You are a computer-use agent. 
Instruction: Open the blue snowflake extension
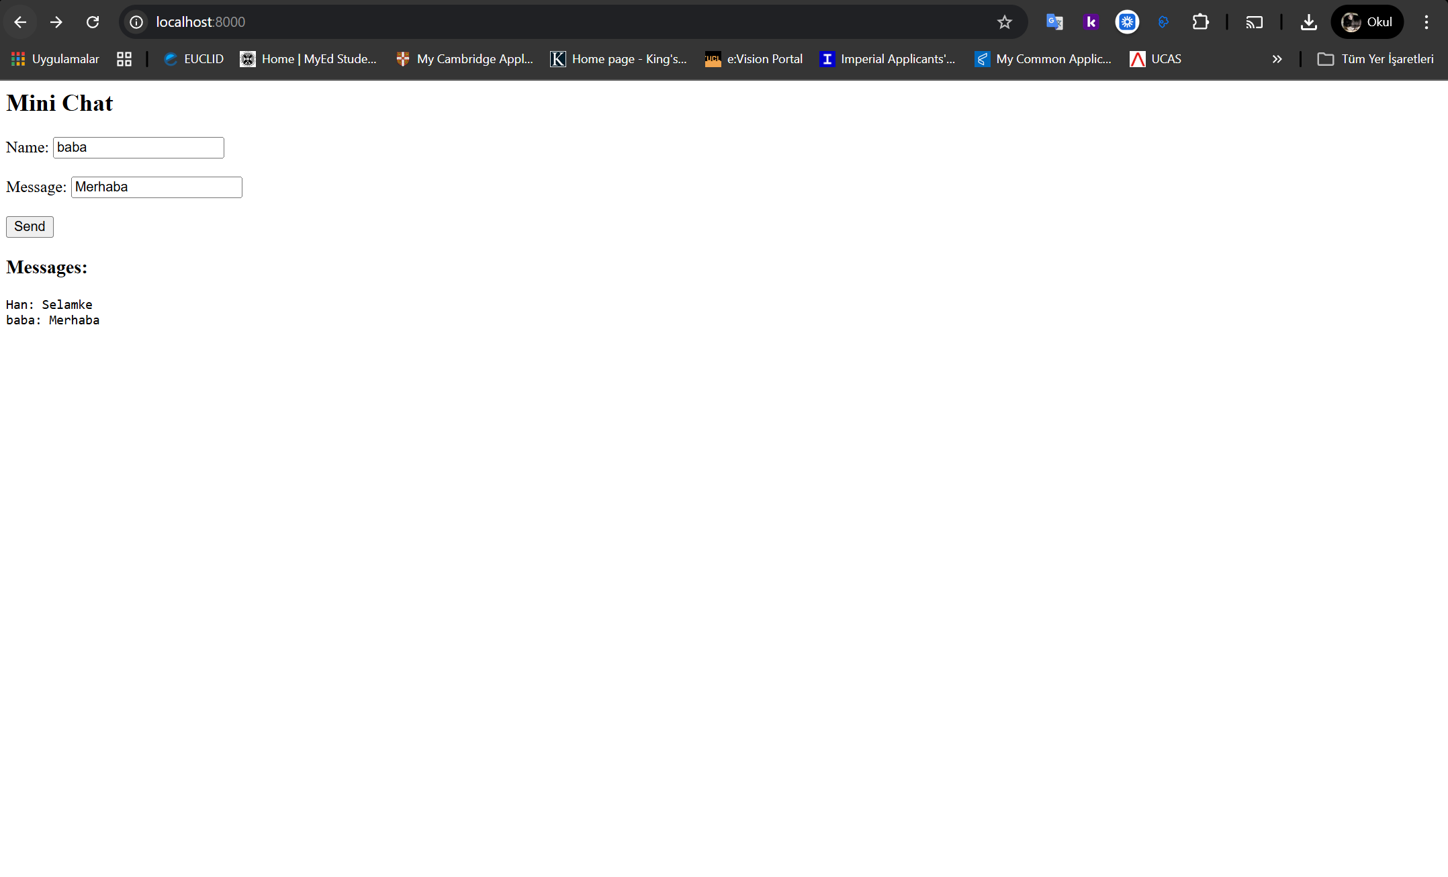point(1127,21)
